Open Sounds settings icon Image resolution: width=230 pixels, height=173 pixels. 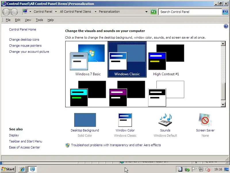click(x=165, y=120)
